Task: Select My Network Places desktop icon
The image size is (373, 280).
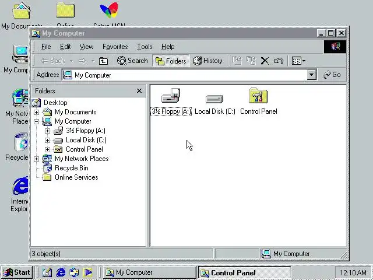Action: pos(20,98)
